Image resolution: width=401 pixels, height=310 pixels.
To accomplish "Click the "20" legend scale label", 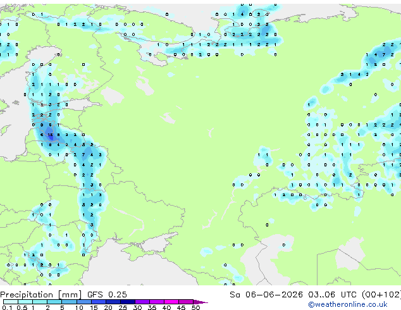I will [x=108, y=307].
